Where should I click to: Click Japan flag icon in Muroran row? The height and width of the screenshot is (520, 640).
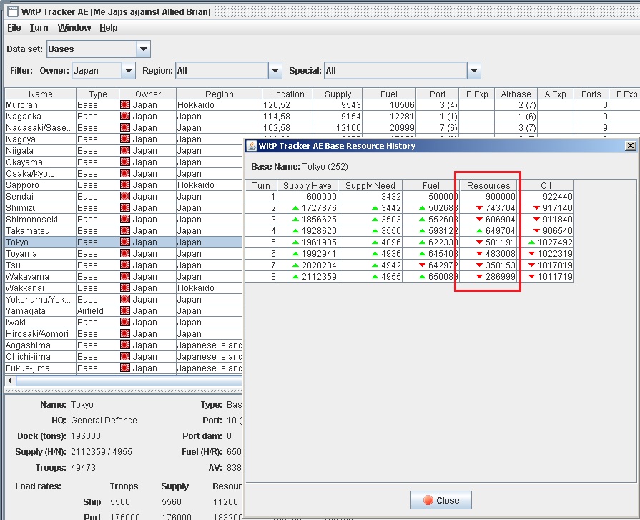(x=125, y=105)
